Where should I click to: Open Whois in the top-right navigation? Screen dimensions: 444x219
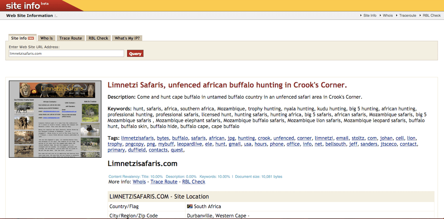click(387, 16)
